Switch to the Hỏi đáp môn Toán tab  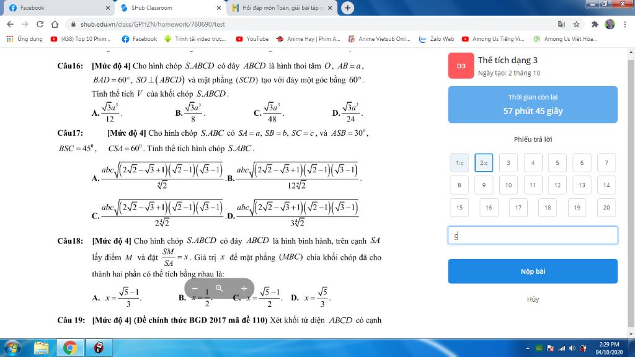[282, 7]
